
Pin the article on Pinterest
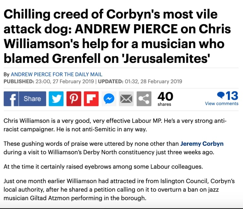[x=74, y=99]
